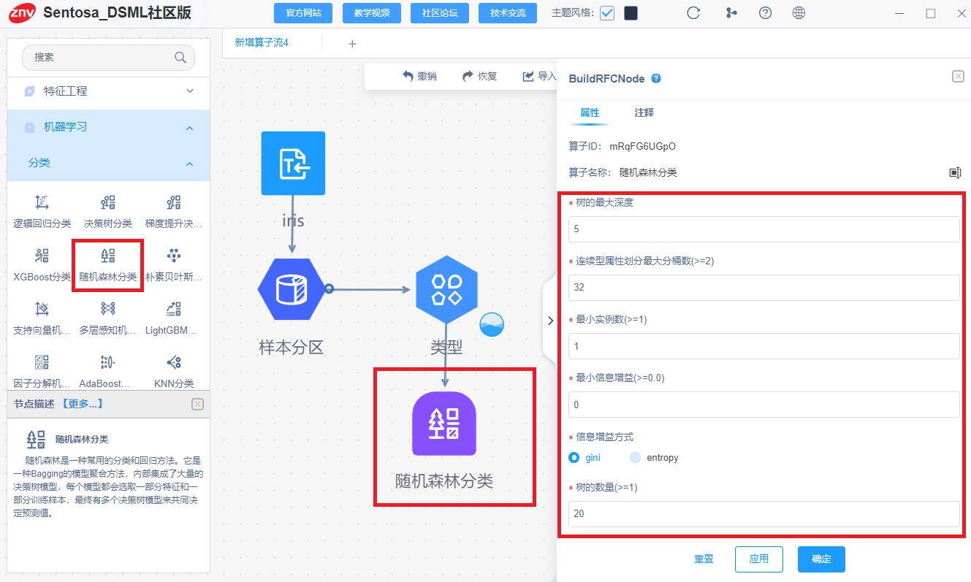Click the 随机森林分类 node on canvas
The height and width of the screenshot is (582, 971).
pyautogui.click(x=444, y=424)
